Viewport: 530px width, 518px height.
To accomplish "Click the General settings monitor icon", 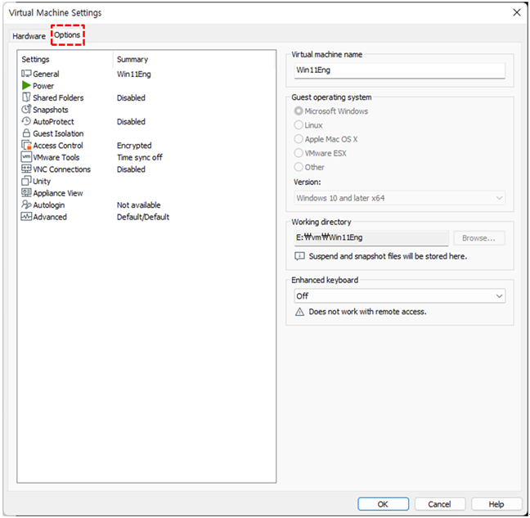I will click(26, 74).
